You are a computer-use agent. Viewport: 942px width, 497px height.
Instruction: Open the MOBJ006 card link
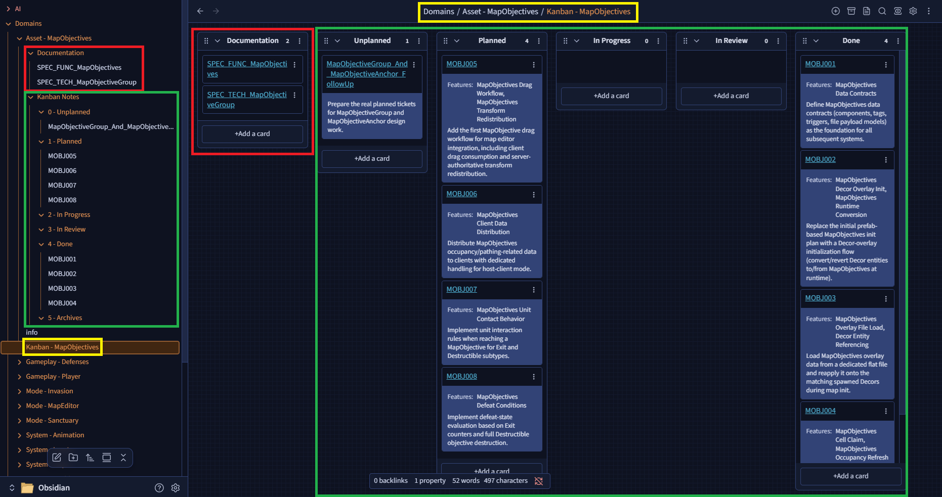click(461, 194)
